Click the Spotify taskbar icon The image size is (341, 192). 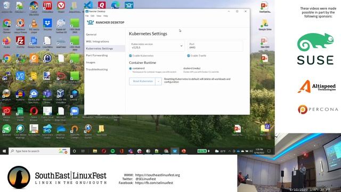[112, 151]
